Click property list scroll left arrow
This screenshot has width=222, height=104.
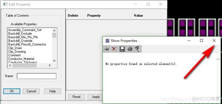pyautogui.click(x=10, y=65)
